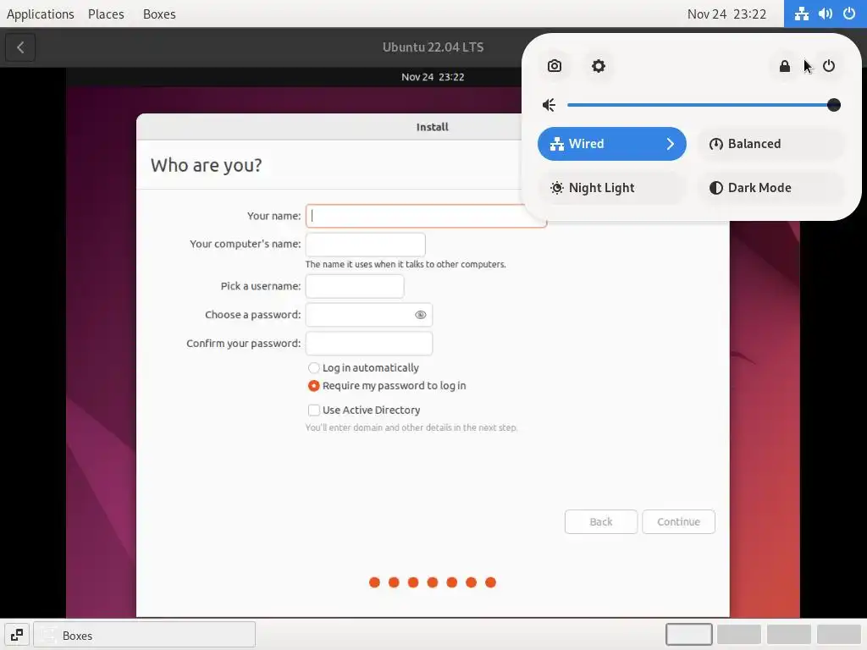Click the guest clock inside the Ubuntu VM
The width and height of the screenshot is (867, 650).
433,77
